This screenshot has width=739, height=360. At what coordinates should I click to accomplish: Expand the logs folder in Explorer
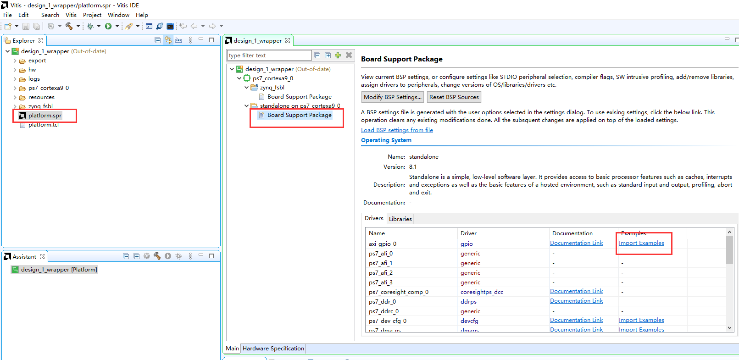[x=15, y=79]
